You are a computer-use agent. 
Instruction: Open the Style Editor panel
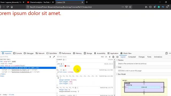coord(52,53)
